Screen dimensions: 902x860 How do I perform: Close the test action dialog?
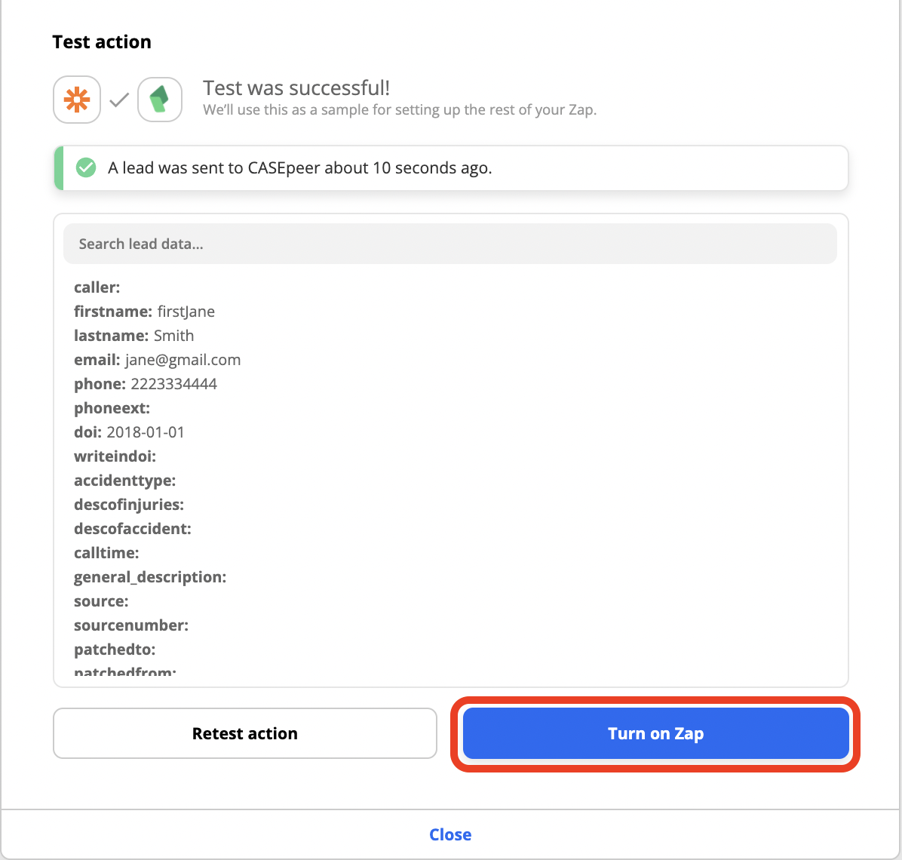tap(450, 834)
